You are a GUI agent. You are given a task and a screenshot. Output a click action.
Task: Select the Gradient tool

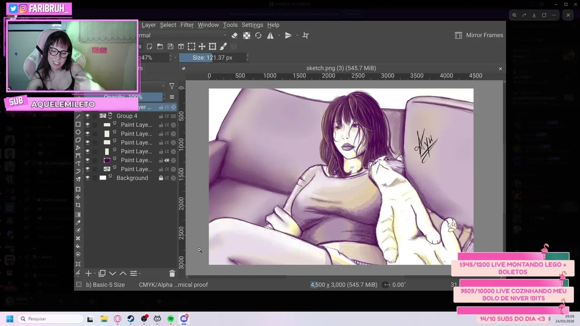78,215
